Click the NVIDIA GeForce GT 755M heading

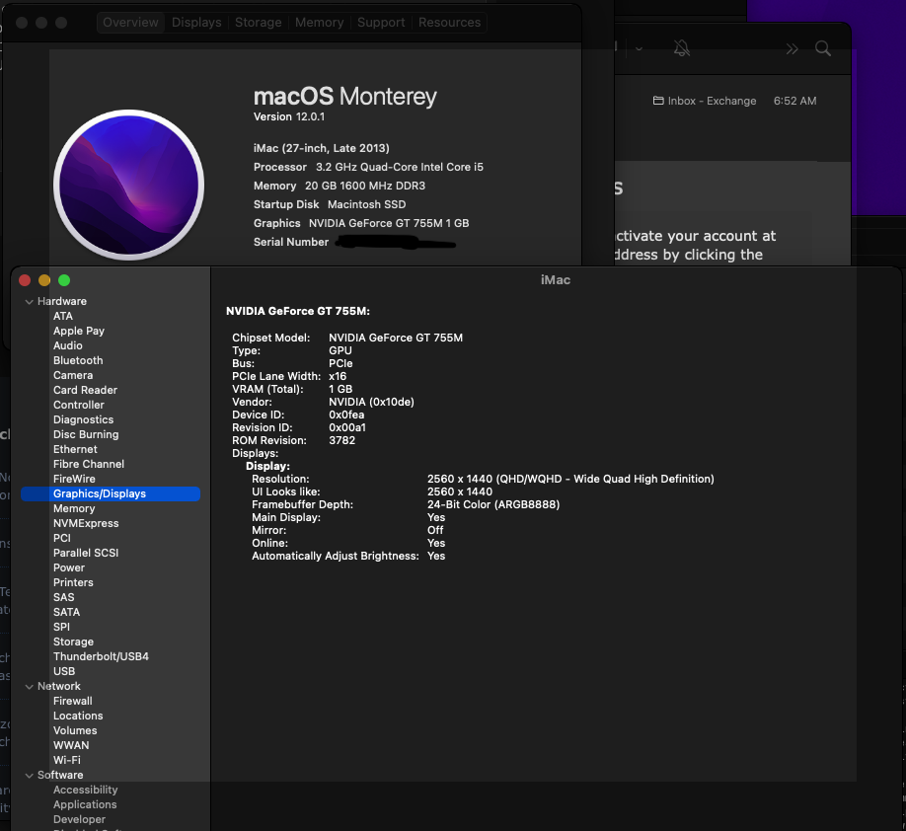point(298,312)
